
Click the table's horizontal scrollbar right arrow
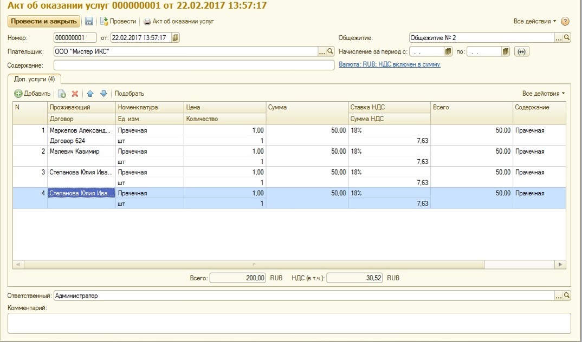coord(560,264)
